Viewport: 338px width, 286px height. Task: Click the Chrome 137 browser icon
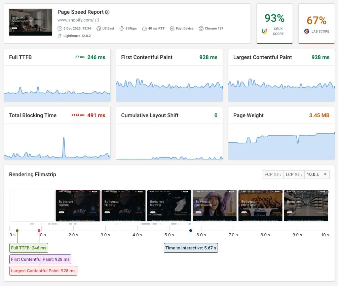pos(200,29)
